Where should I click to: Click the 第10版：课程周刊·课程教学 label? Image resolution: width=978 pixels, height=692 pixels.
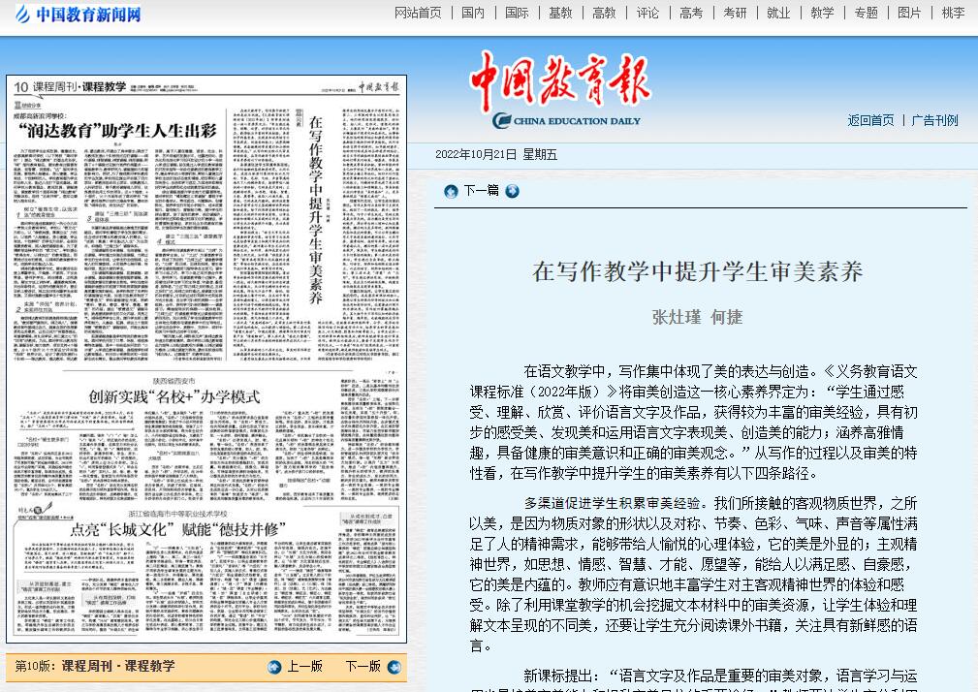coord(95,666)
